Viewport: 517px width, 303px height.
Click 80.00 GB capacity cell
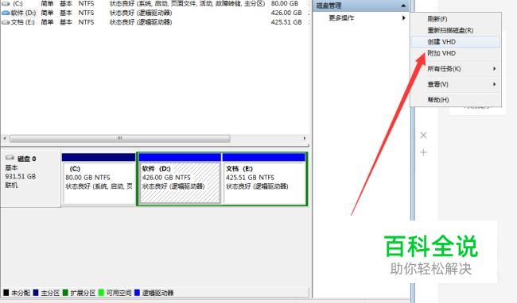[x=285, y=4]
